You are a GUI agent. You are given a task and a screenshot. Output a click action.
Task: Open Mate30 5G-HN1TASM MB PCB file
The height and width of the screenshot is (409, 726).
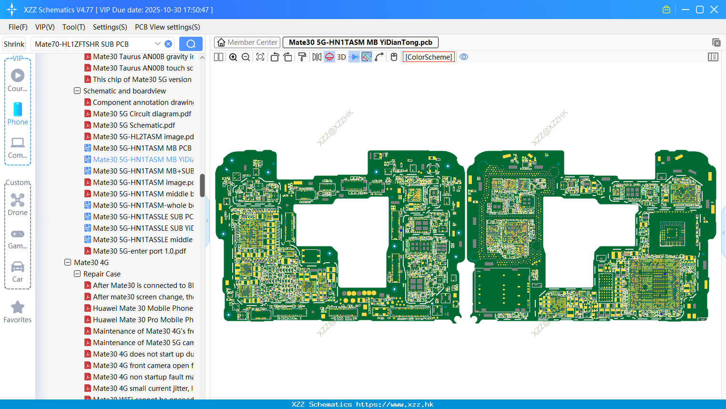tap(142, 148)
